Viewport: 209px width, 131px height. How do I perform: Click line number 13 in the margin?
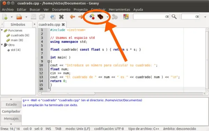point(41,77)
